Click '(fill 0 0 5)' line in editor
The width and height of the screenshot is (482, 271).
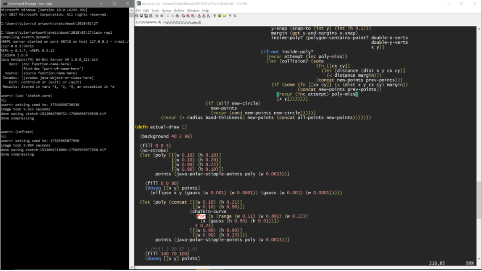coord(155,146)
